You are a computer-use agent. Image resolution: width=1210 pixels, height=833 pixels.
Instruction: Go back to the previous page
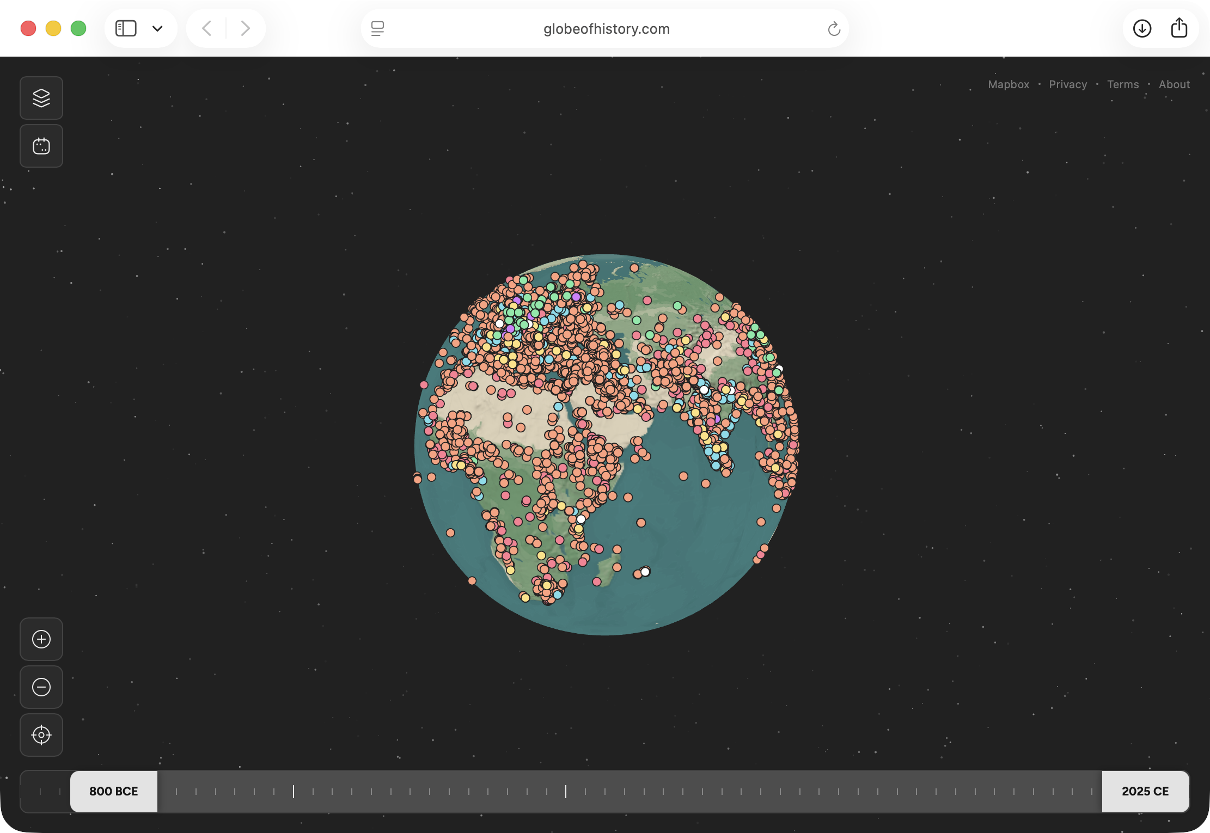click(207, 28)
